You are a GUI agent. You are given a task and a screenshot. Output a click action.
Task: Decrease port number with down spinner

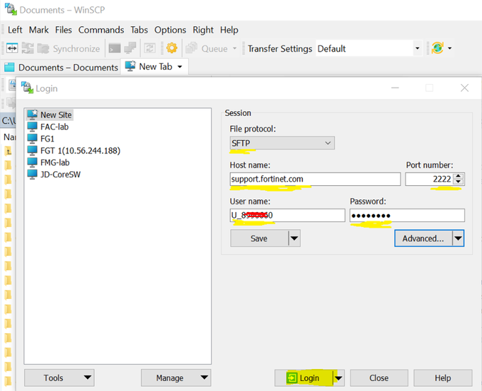coord(459,182)
